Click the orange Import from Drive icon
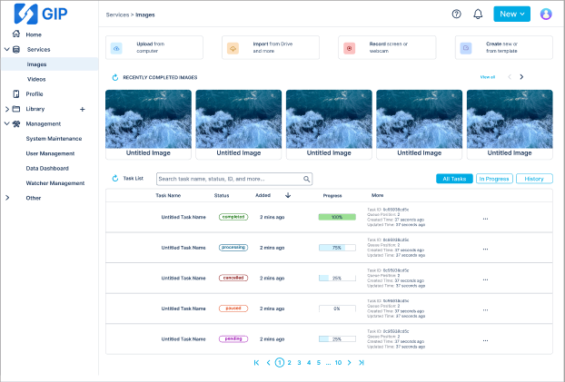The height and width of the screenshot is (382, 565). [x=233, y=48]
